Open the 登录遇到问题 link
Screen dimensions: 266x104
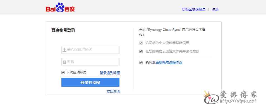pyautogui.click(x=110, y=73)
